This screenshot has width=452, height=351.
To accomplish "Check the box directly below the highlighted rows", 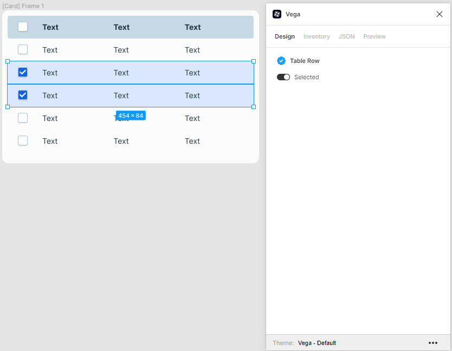I will [x=23, y=118].
